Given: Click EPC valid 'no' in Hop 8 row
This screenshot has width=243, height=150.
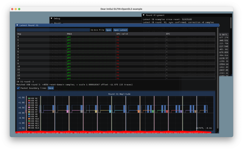Looking at the screenshot, I should tap(118, 61).
